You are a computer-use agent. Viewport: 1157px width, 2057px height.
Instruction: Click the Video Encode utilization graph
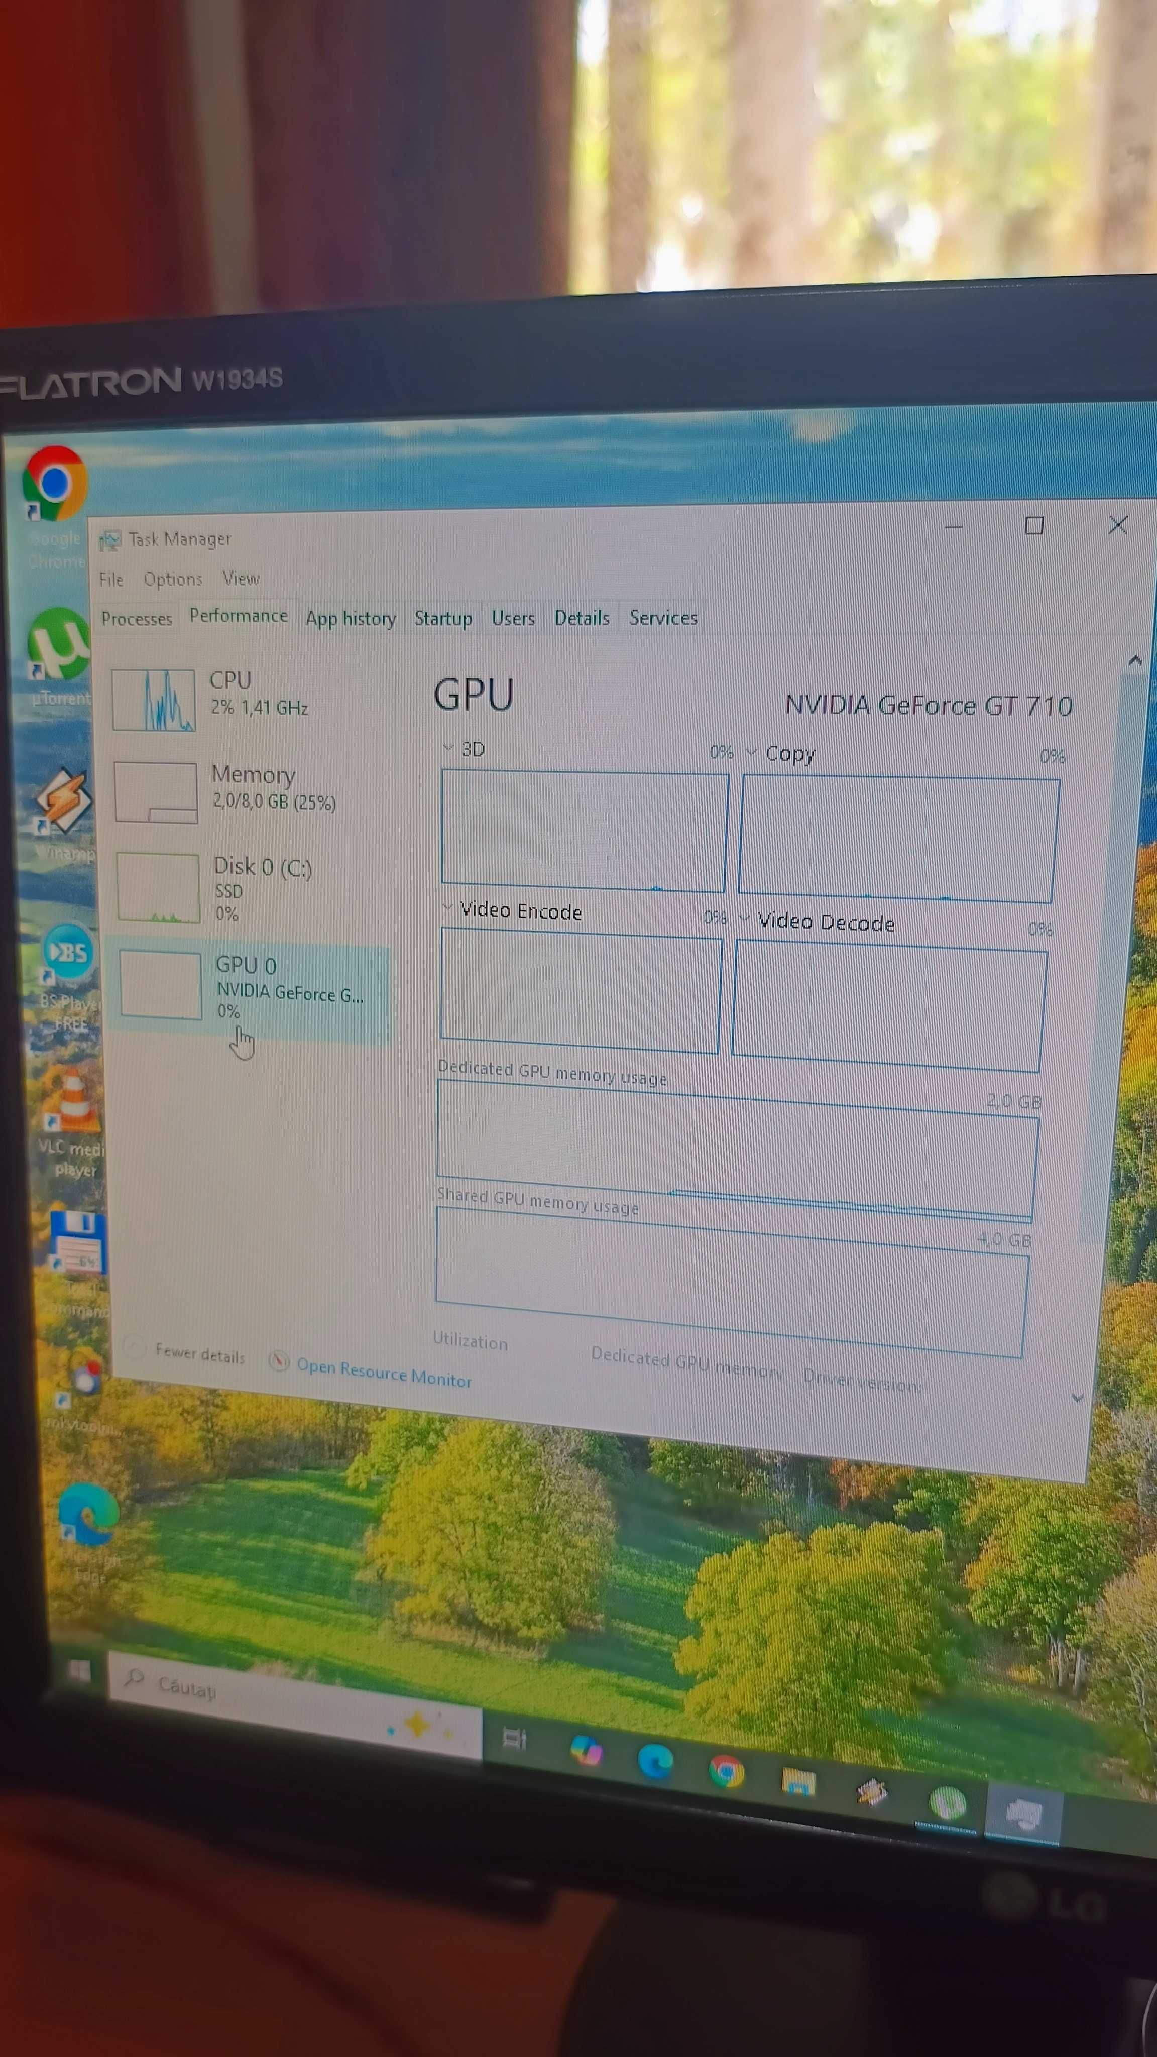[581, 990]
